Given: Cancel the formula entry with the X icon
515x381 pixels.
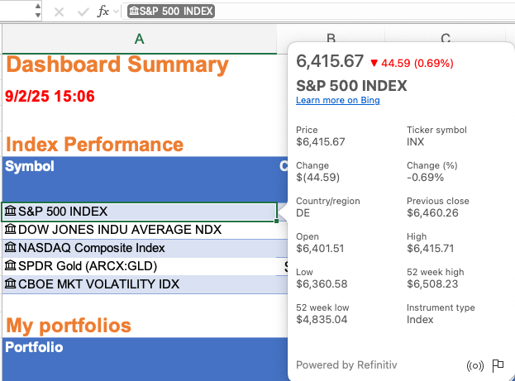Looking at the screenshot, I should coord(59,12).
